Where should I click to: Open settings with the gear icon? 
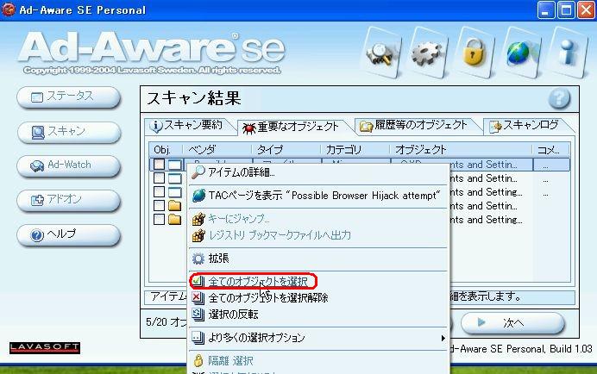point(424,52)
